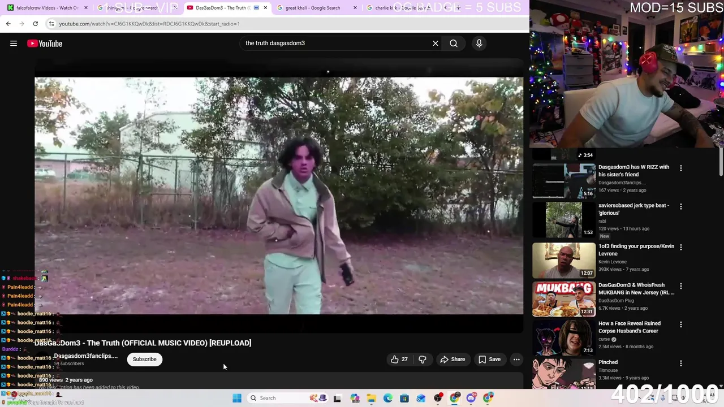Click the '890 views 2 years ago' text
Screen dimensions: 724x407
66,380
